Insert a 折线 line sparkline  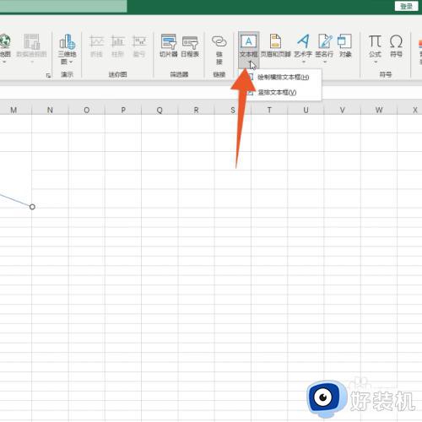pos(96,46)
